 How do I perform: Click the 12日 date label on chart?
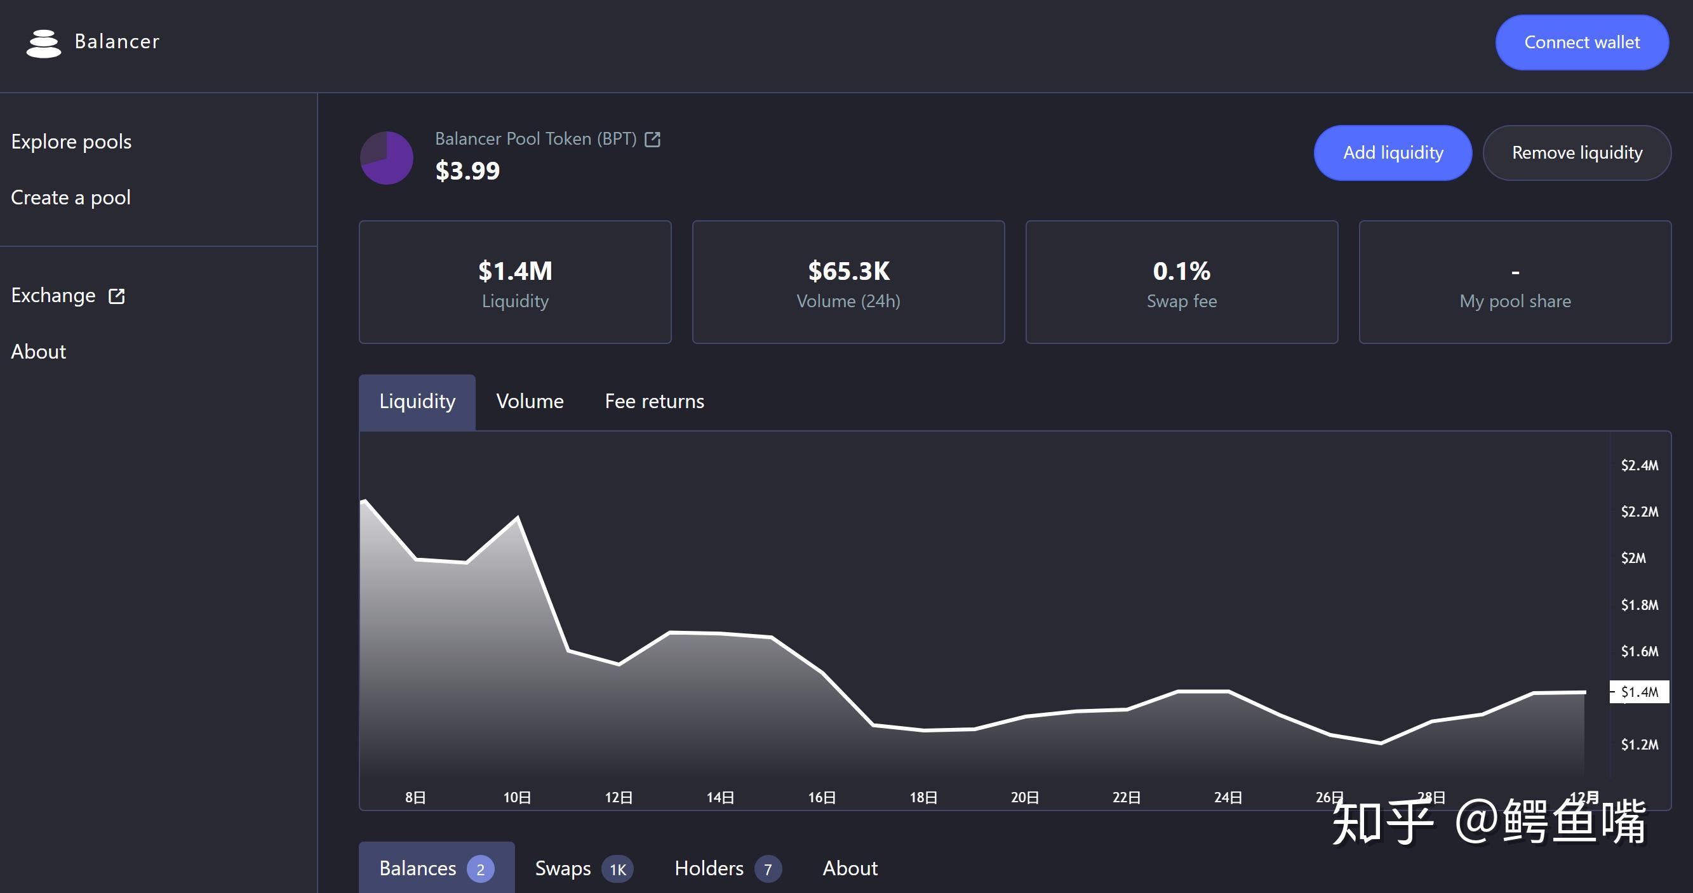(x=619, y=798)
